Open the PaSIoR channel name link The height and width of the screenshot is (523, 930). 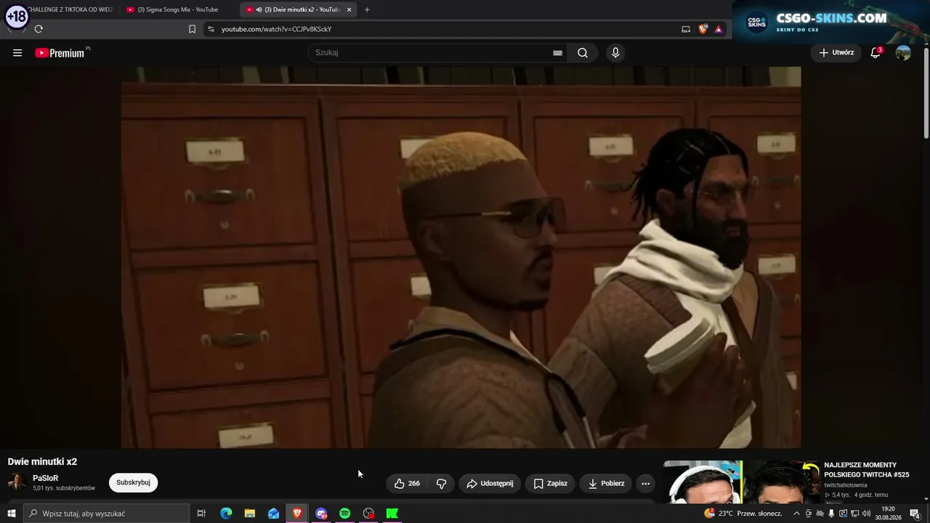(45, 478)
